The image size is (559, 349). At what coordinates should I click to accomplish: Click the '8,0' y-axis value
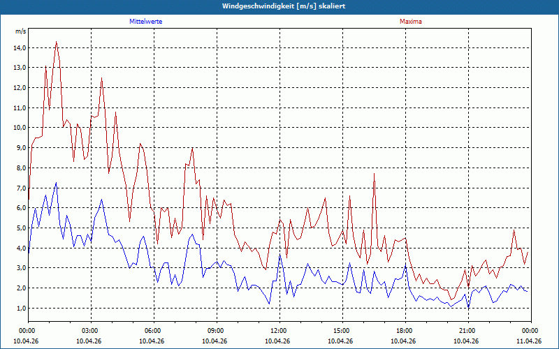pyautogui.click(x=22, y=168)
